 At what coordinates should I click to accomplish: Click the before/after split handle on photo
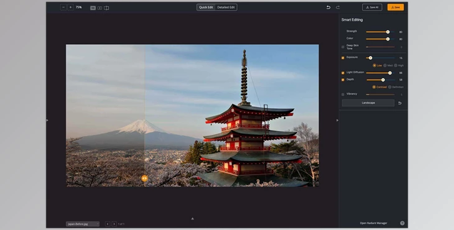(144, 178)
